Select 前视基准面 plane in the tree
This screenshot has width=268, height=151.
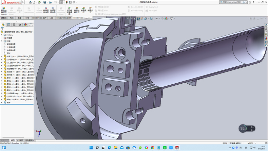[x=11, y=44]
